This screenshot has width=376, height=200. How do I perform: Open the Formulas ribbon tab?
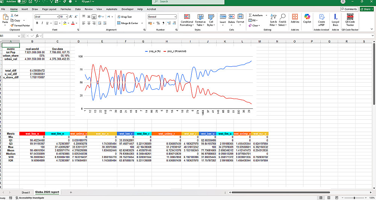point(66,9)
